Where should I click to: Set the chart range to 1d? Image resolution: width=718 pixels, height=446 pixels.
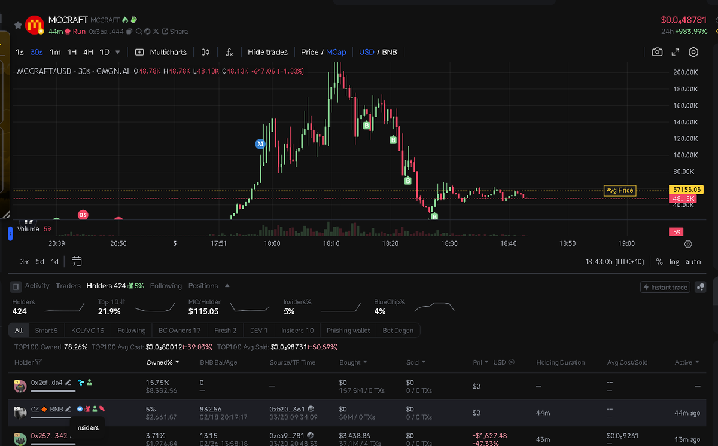pyautogui.click(x=54, y=262)
